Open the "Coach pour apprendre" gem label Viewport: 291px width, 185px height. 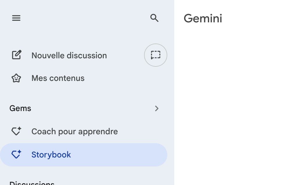(75, 131)
